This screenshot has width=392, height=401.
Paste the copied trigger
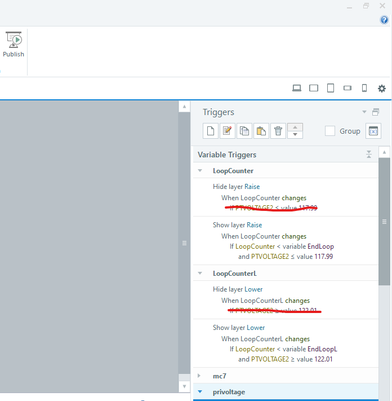point(261,131)
